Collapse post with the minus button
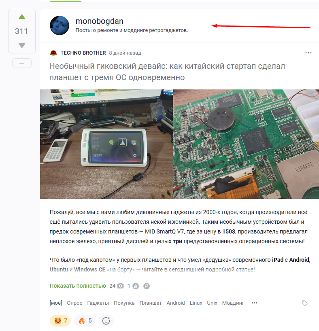The image size is (319, 331). [22, 63]
